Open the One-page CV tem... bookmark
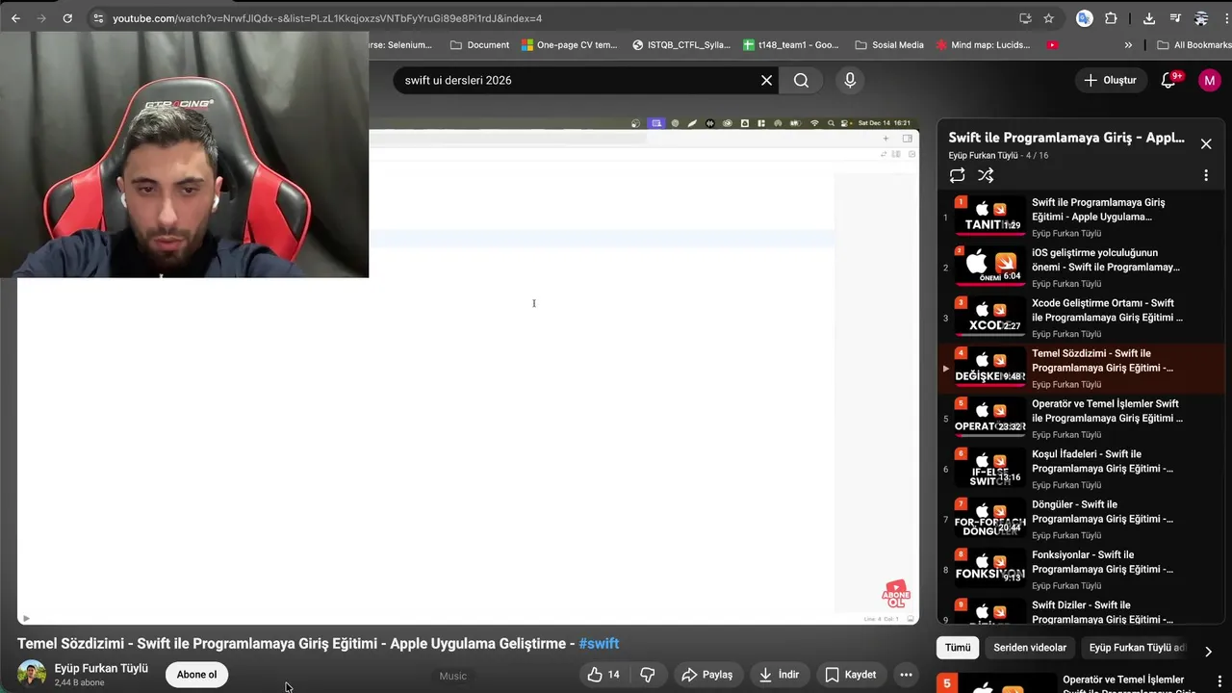The image size is (1232, 693). [570, 45]
